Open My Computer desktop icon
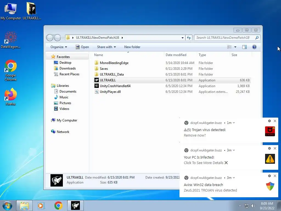The width and height of the screenshot is (281, 211). pyautogui.click(x=11, y=11)
